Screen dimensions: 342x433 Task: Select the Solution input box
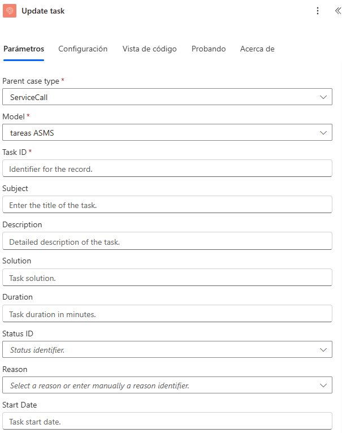[167, 278]
